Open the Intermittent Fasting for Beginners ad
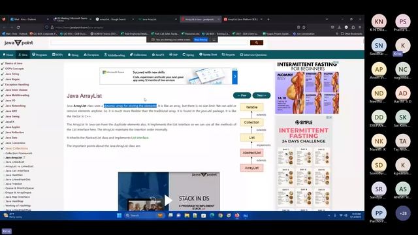The width and height of the screenshot is (418, 235). (307, 88)
